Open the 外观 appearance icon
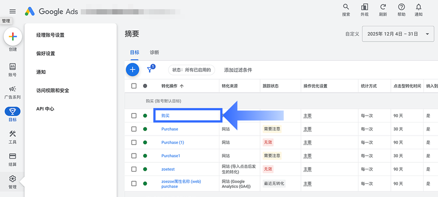Screen dimensions: 438x197 [364, 7]
